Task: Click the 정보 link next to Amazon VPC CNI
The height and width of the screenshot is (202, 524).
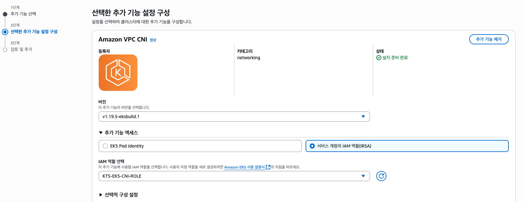Action: pyautogui.click(x=153, y=40)
